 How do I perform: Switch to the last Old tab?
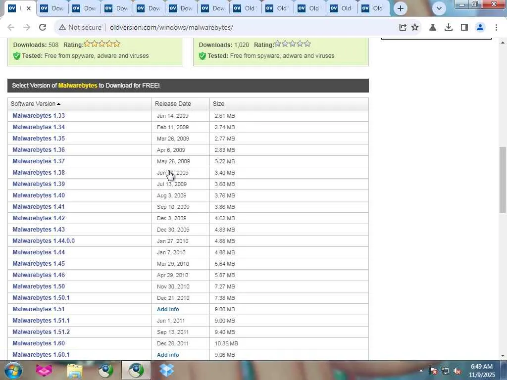373,8
